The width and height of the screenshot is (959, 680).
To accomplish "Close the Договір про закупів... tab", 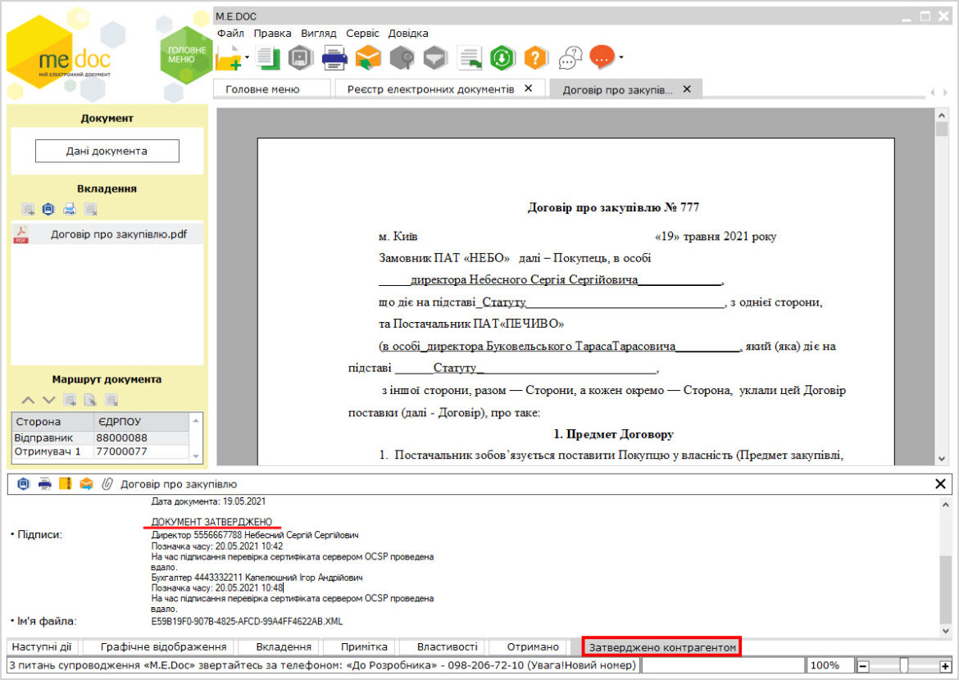I will 687,89.
